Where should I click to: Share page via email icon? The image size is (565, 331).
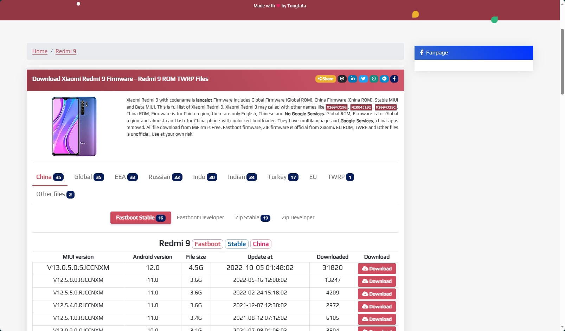(342, 79)
